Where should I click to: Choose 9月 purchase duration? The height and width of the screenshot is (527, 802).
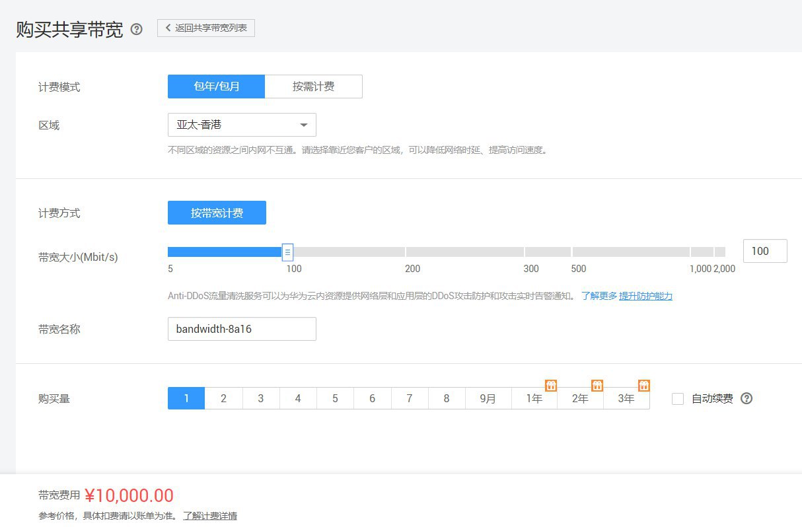[x=488, y=398]
